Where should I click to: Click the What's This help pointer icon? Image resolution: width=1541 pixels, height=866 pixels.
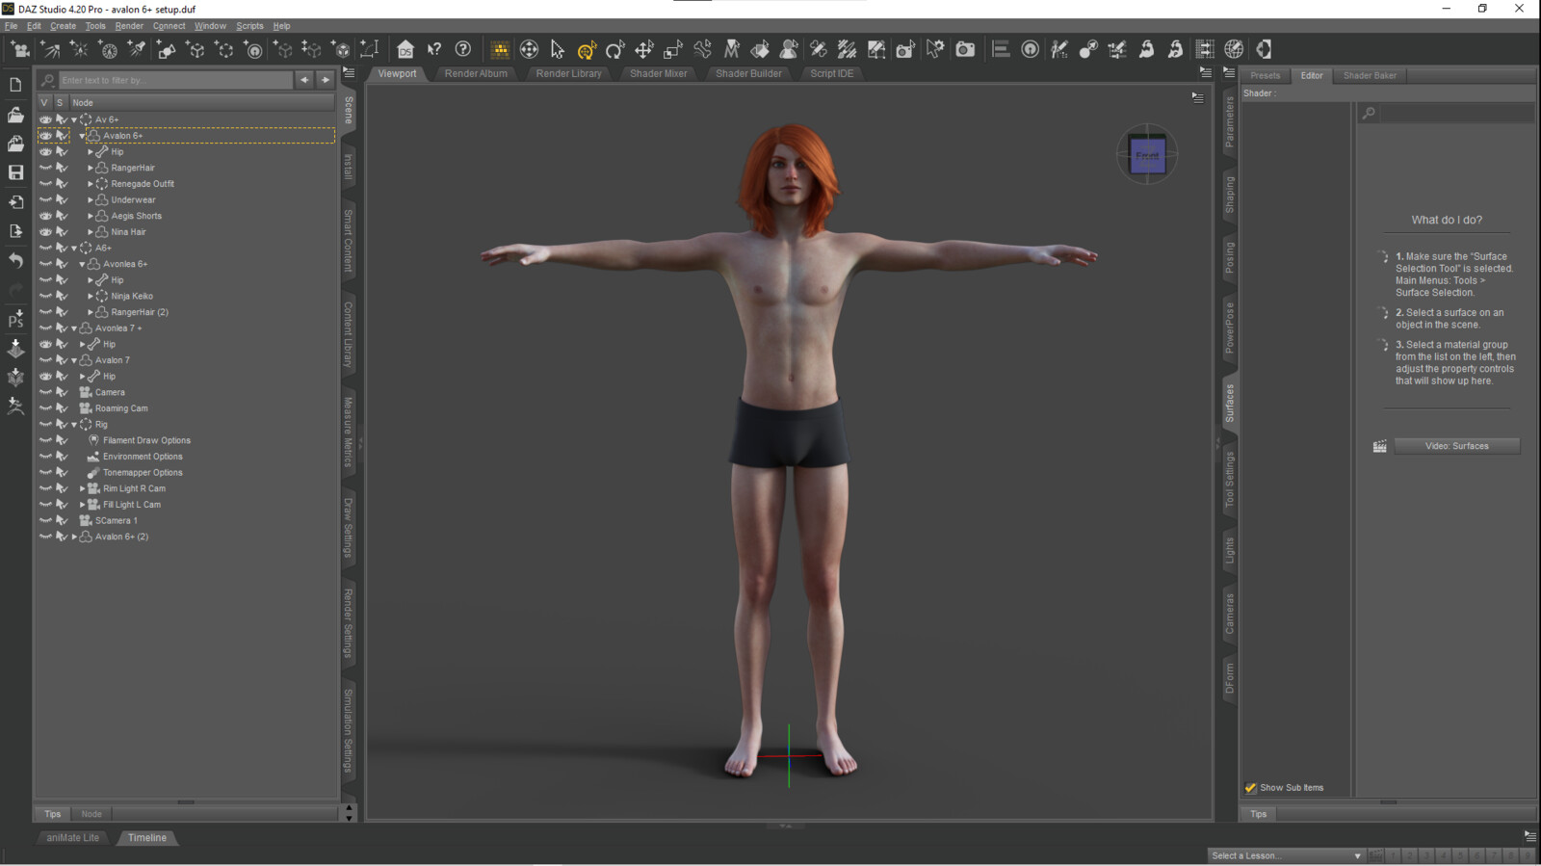coord(434,49)
